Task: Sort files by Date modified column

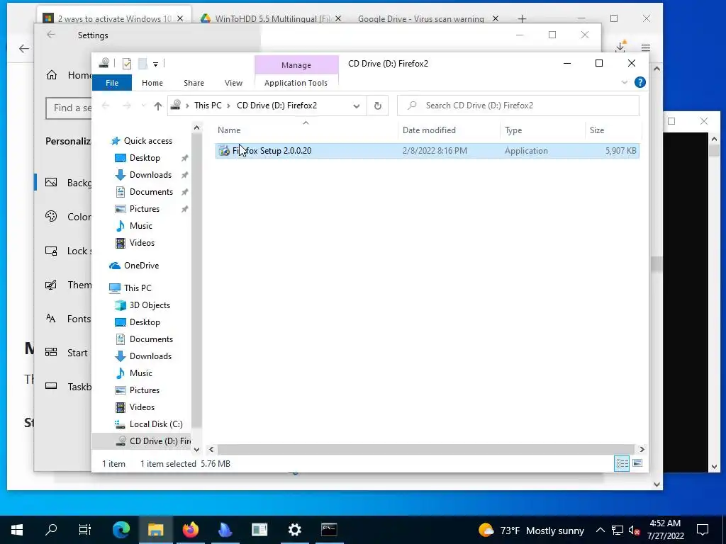Action: coord(448,130)
